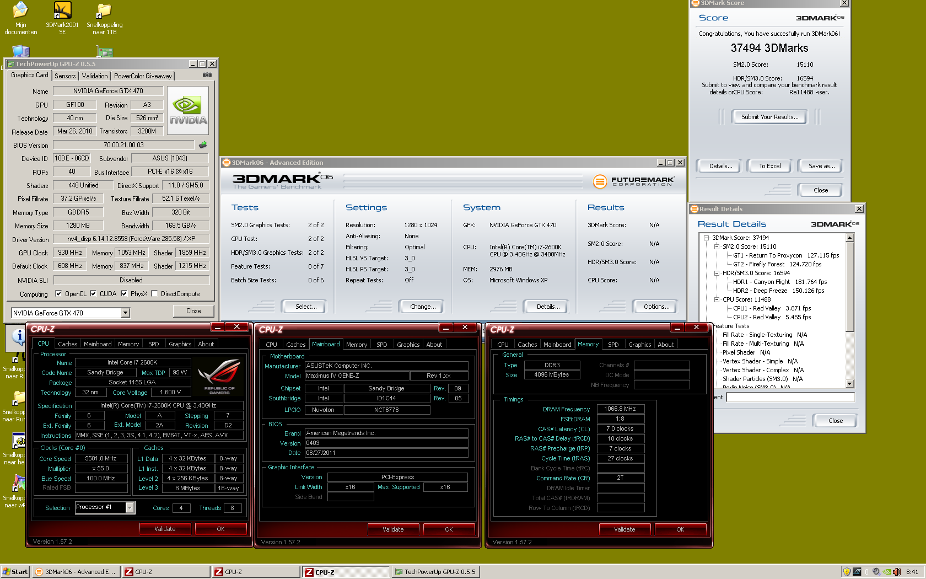Screen dimensions: 926x579
Task: Collapse the 3DMark Score: 37494 tree node
Action: pos(707,238)
